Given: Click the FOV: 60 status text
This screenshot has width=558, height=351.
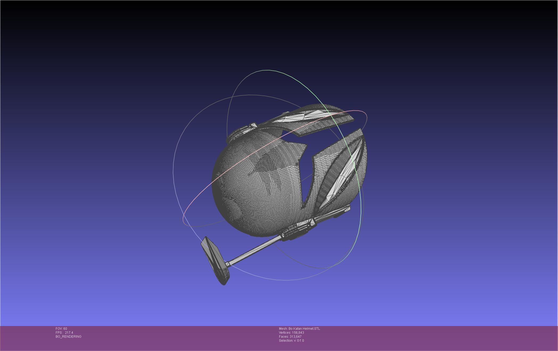Looking at the screenshot, I should click(x=61, y=329).
